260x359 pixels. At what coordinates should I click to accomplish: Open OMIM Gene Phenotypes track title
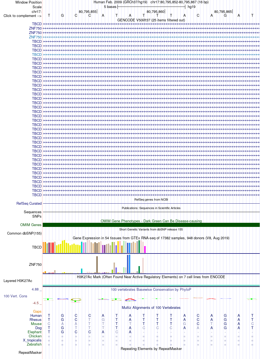[151, 221]
